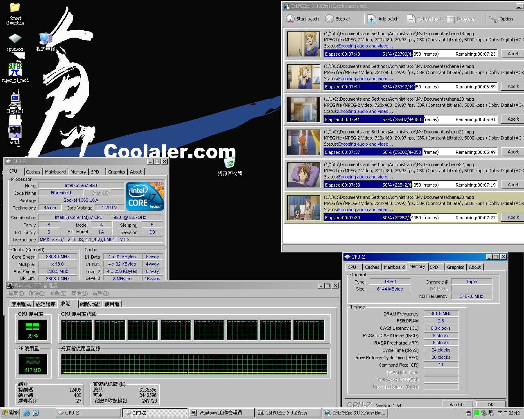
Task: Open Memory tab in the left CPU-Z window
Action: 78,172
